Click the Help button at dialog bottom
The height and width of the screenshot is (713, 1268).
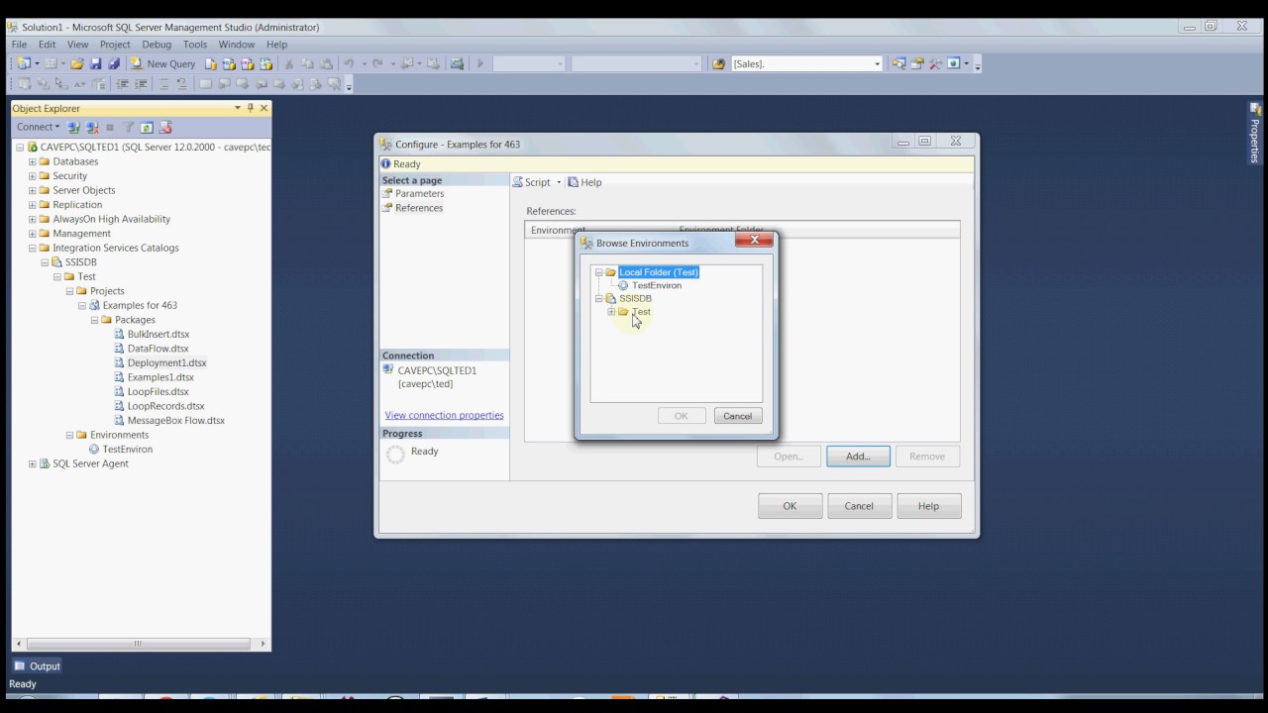coord(928,506)
